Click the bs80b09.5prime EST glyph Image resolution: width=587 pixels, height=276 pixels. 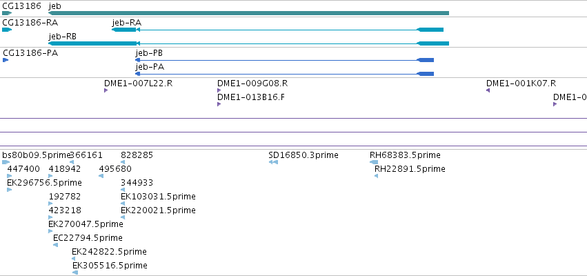pos(6,162)
